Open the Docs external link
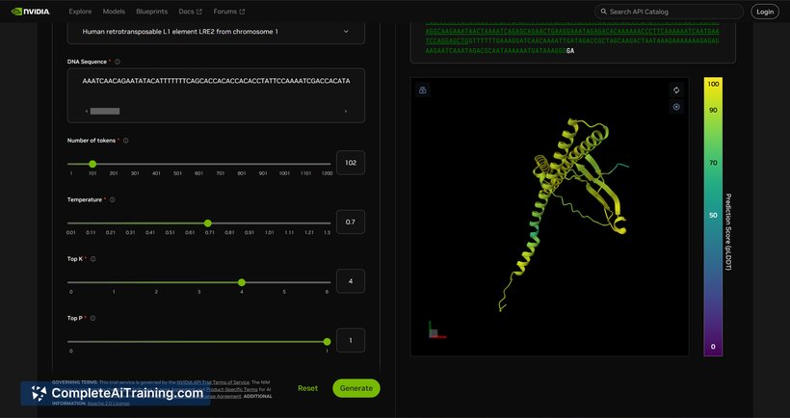The image size is (790, 418). 190,12
